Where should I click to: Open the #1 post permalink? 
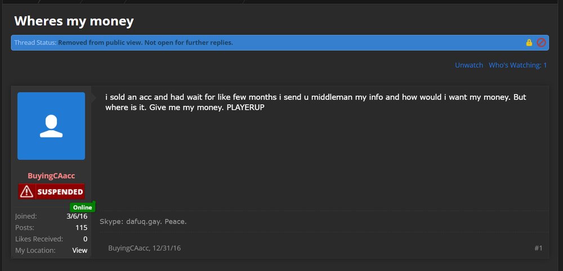538,248
